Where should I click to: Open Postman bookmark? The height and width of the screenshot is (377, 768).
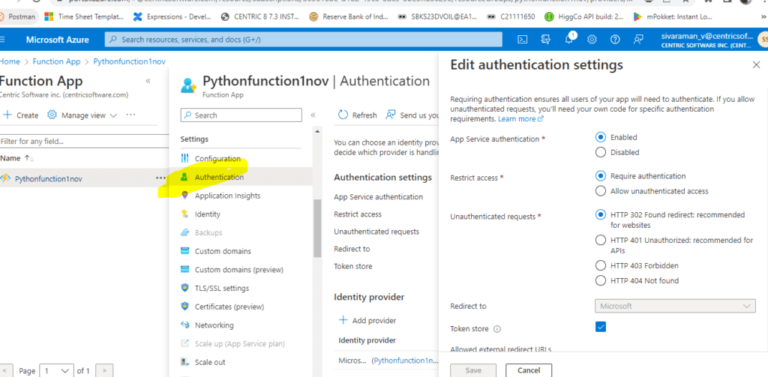click(x=18, y=16)
